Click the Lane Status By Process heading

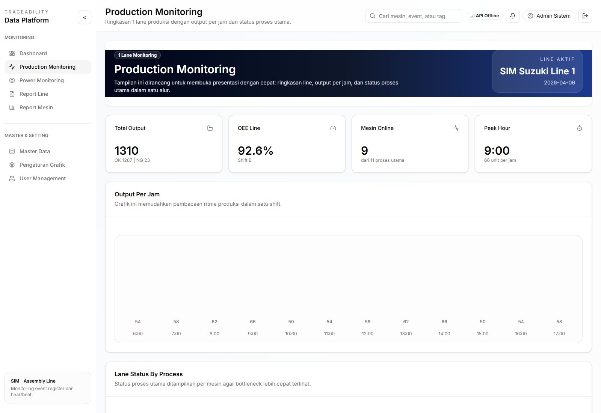pos(149,374)
